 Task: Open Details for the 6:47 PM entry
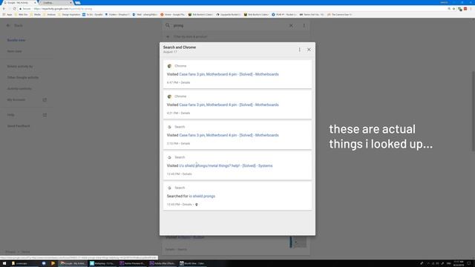pyautogui.click(x=186, y=82)
